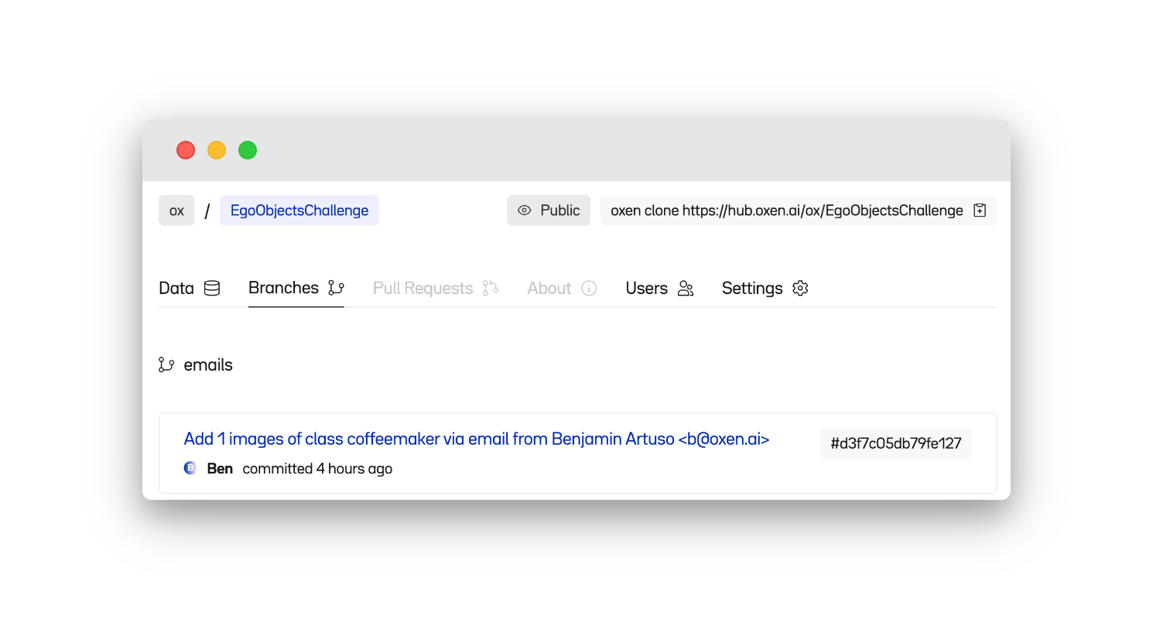Open the ox user breadcrumb
Viewport: 1153px width, 619px height.
tap(176, 210)
